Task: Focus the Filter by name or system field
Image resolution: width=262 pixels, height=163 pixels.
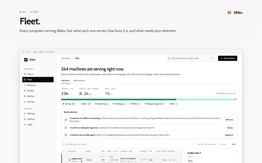Action: point(81,144)
